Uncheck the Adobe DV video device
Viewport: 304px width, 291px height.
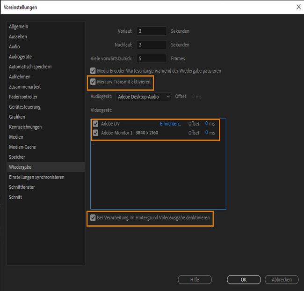95,124
